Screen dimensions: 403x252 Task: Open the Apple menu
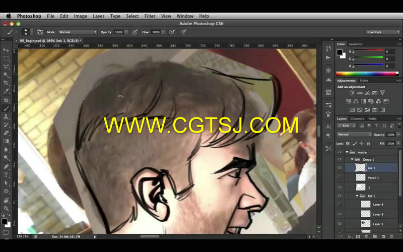tap(9, 16)
